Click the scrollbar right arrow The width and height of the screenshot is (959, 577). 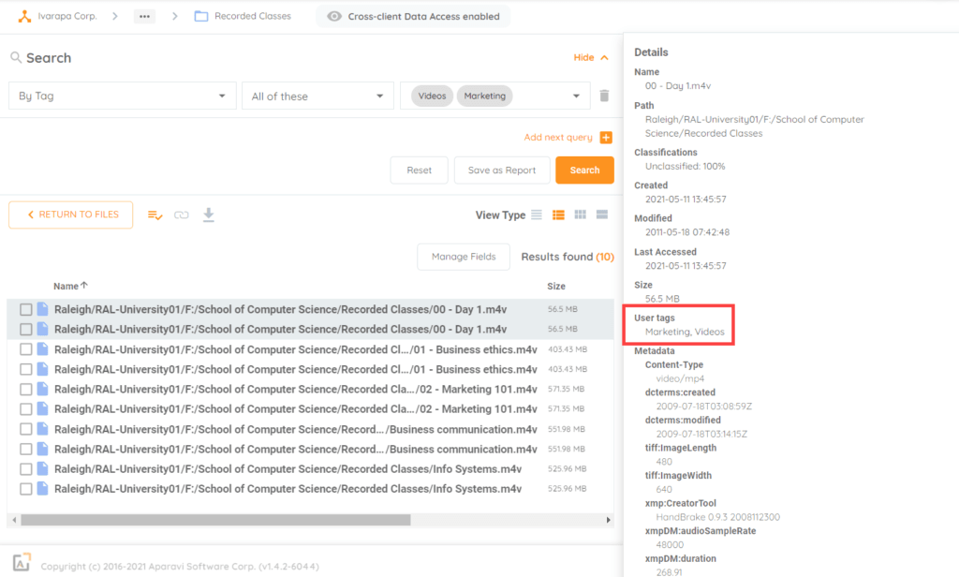[608, 520]
